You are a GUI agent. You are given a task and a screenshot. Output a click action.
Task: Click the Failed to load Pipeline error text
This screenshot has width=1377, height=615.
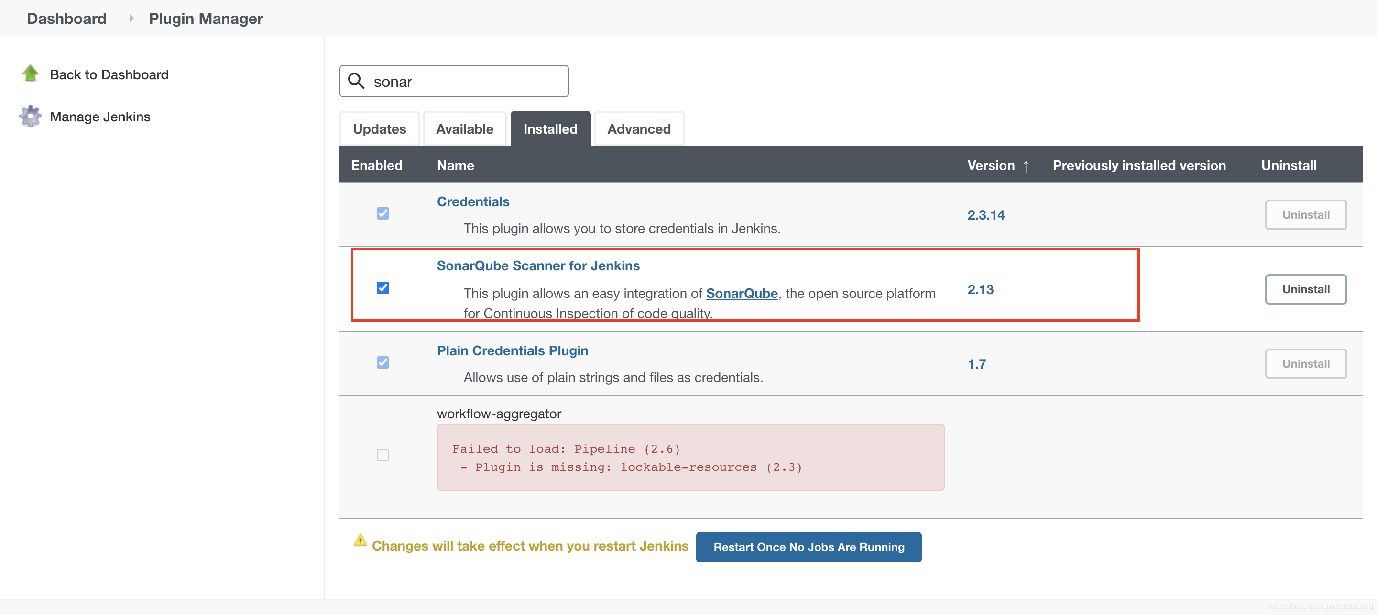pyautogui.click(x=566, y=449)
